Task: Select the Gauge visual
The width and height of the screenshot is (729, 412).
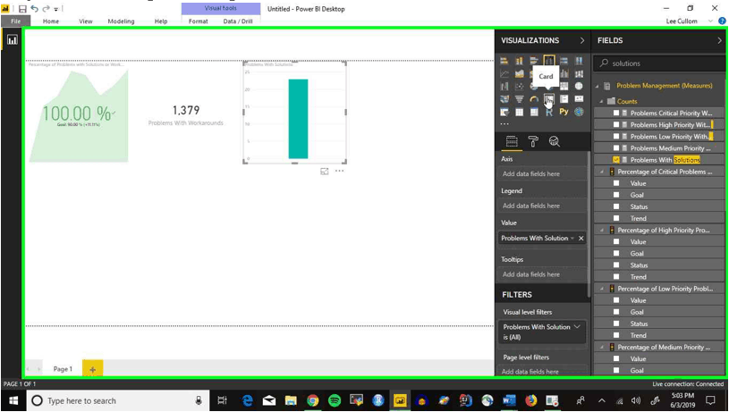Action: (x=534, y=99)
